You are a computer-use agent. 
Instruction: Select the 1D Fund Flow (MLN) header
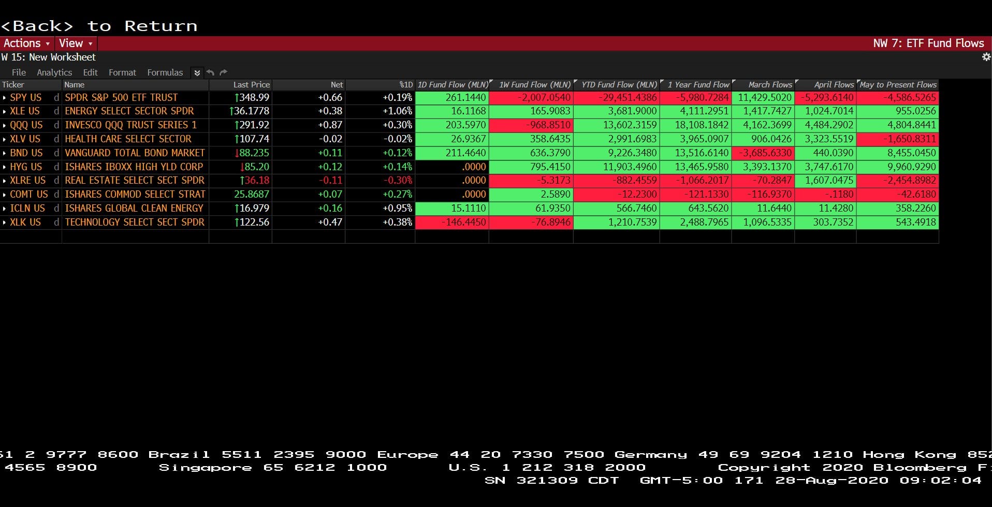point(452,85)
